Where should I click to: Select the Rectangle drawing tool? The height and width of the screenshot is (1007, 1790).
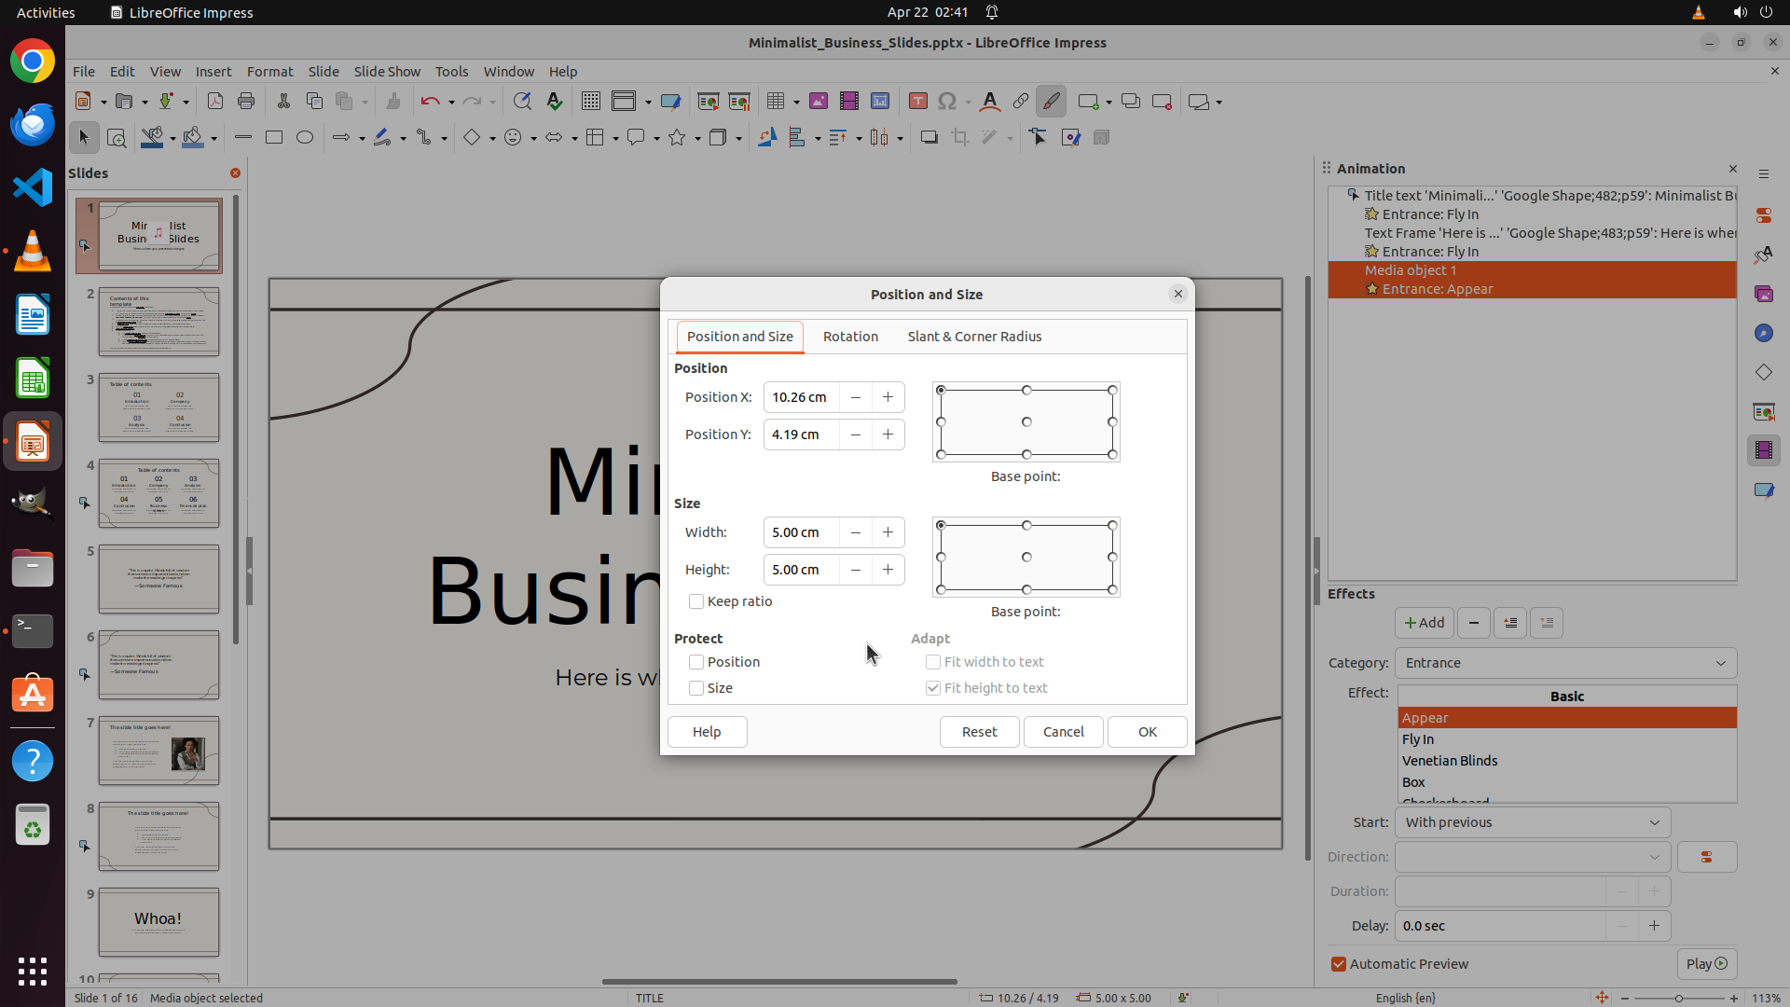[x=274, y=138]
